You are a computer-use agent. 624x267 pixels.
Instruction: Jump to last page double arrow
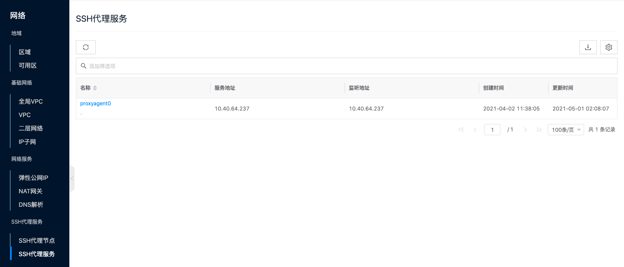[539, 130]
